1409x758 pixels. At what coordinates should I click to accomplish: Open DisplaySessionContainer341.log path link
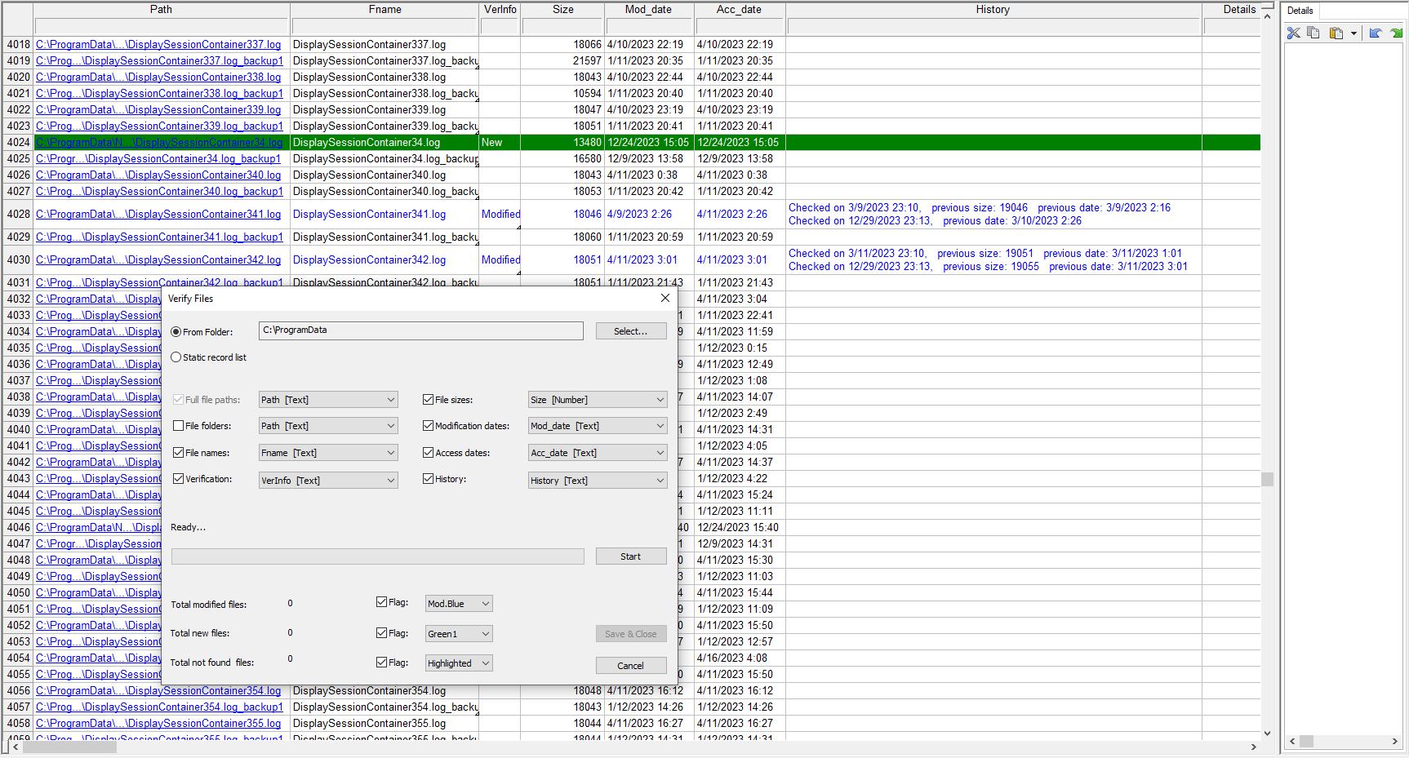tap(158, 215)
